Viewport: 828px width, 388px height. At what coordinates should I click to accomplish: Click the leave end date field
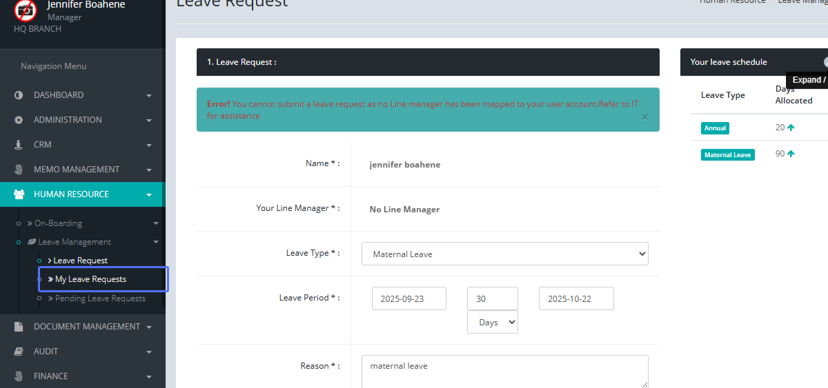(x=575, y=298)
